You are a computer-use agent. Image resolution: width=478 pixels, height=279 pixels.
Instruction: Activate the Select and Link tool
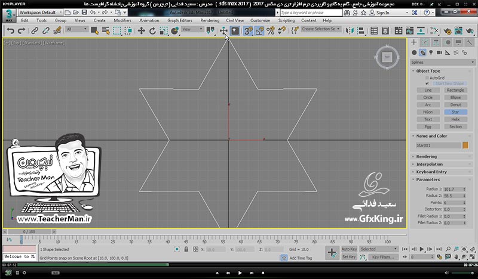point(35,30)
